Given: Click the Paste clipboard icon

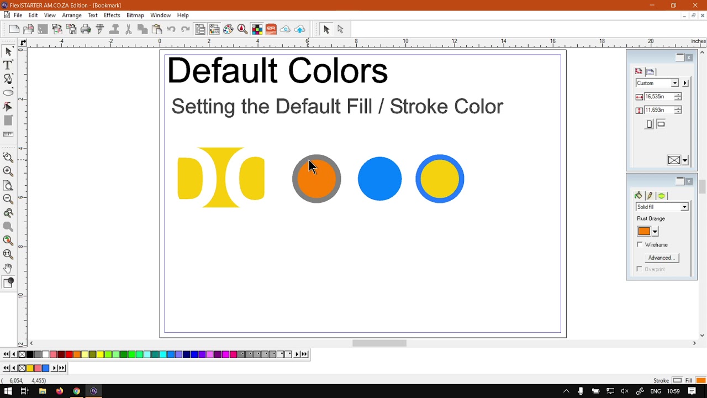Looking at the screenshot, I should click(157, 29).
